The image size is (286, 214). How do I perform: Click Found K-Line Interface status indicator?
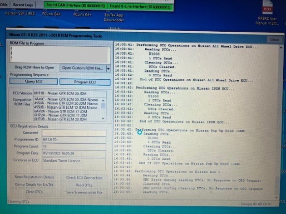[140, 7]
